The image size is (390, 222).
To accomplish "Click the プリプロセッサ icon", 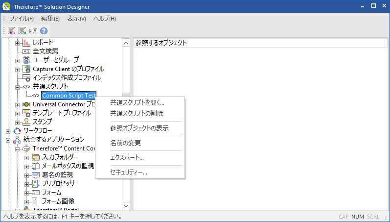I will pyautogui.click(x=36, y=184).
